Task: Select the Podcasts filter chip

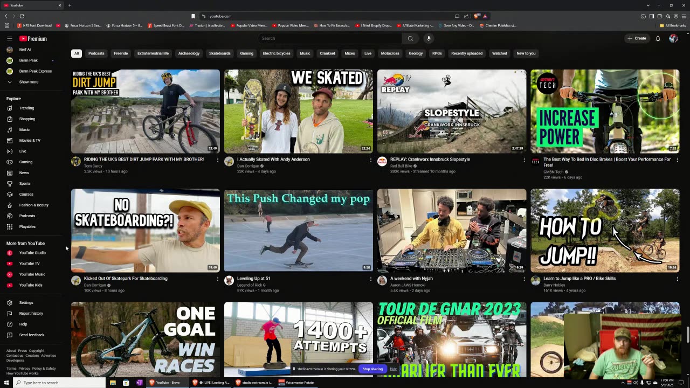Action: point(96,53)
